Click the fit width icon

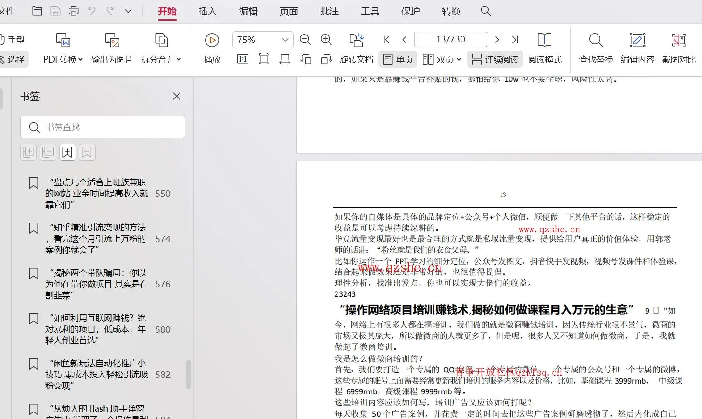click(285, 59)
